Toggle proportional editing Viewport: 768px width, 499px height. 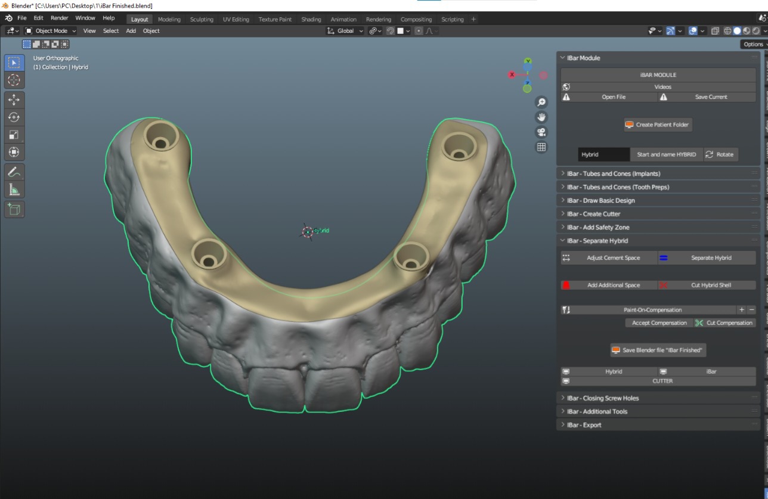point(419,31)
